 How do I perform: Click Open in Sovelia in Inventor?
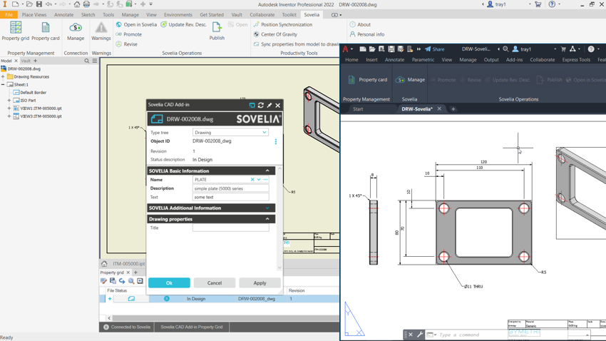tap(136, 24)
